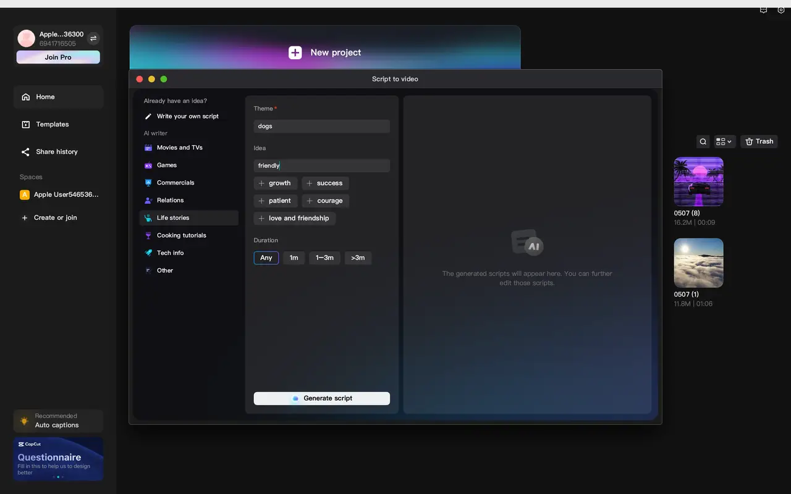Click the user ID 6941716505
The height and width of the screenshot is (494, 791).
coord(57,44)
